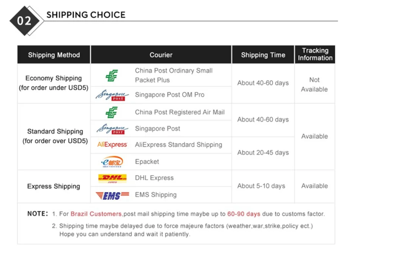The height and width of the screenshot is (256, 419).
Task: Click the About 5-10 days cell
Action: tap(263, 187)
